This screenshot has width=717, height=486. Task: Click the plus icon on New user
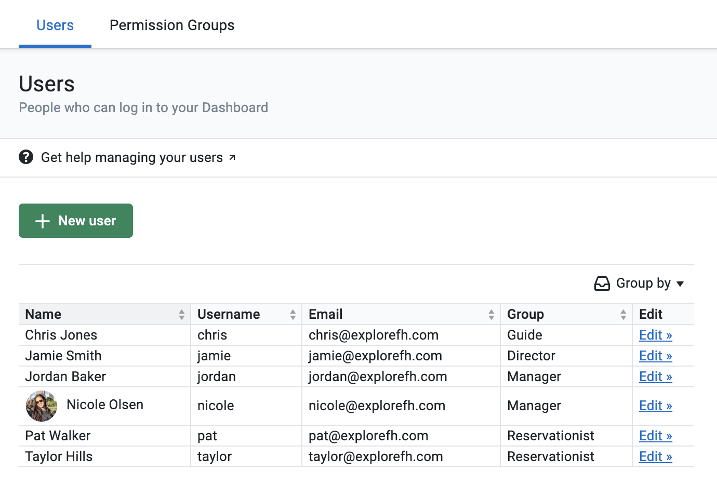pyautogui.click(x=43, y=221)
